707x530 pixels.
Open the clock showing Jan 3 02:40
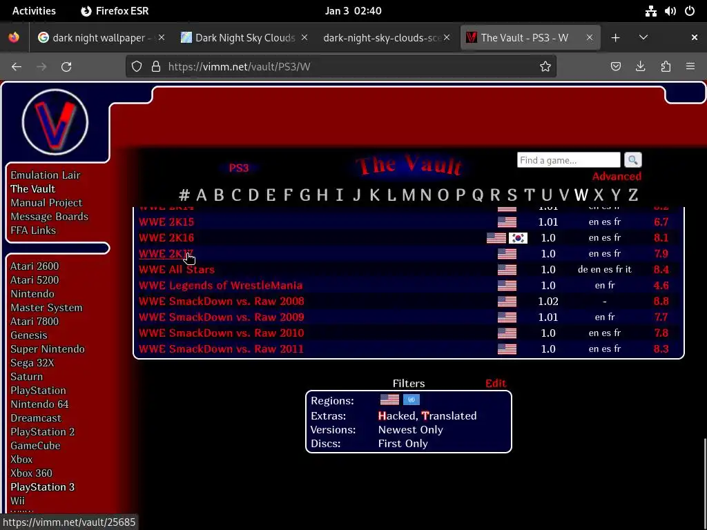(353, 11)
